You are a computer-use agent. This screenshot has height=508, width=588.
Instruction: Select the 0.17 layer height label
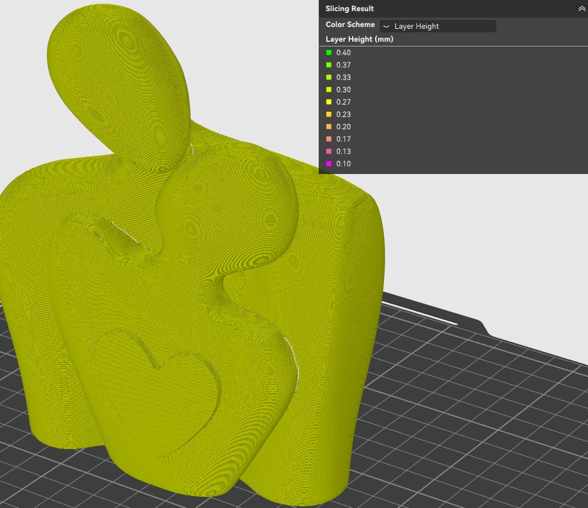coord(343,139)
